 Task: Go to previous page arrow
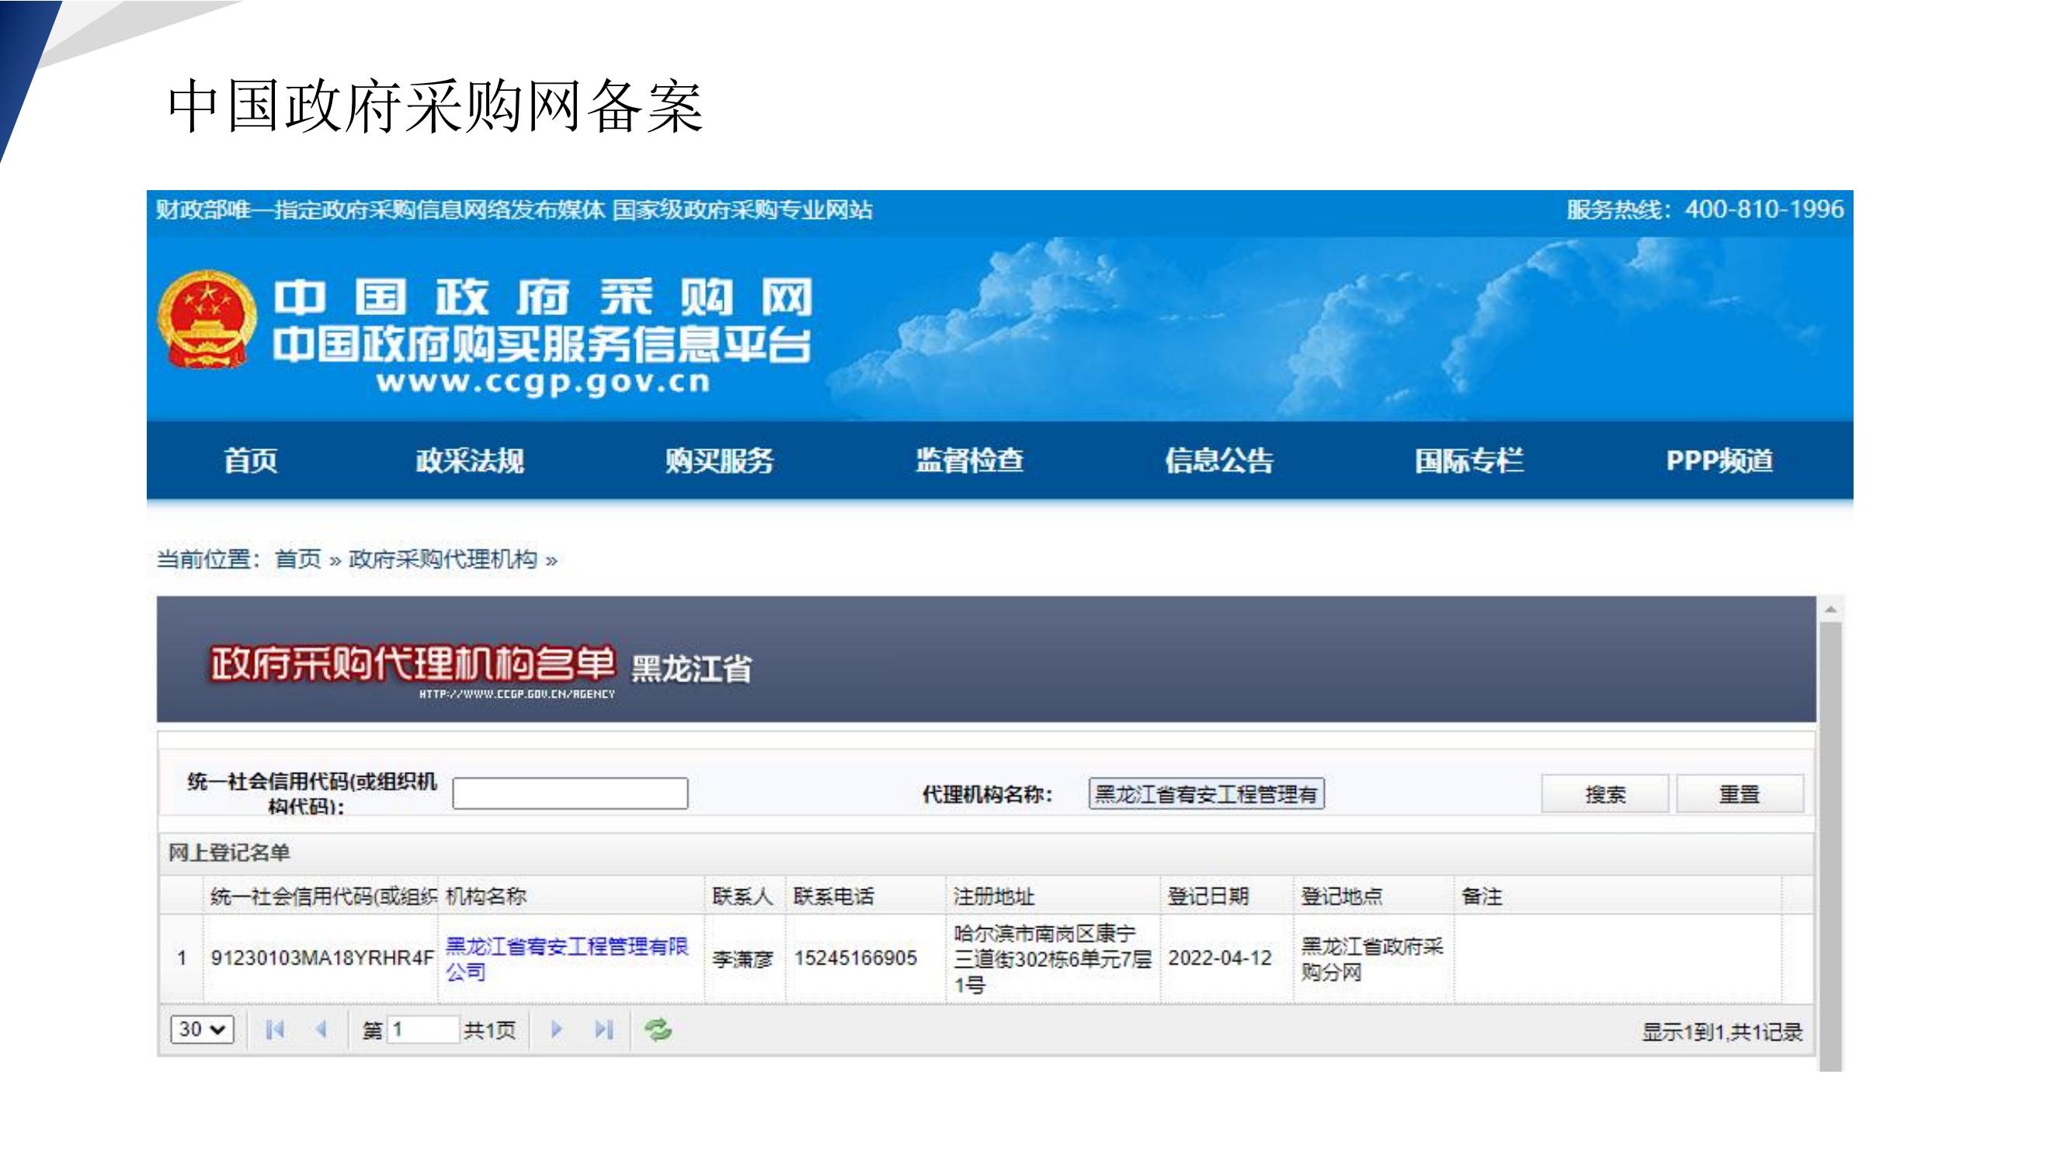pos(321,1029)
